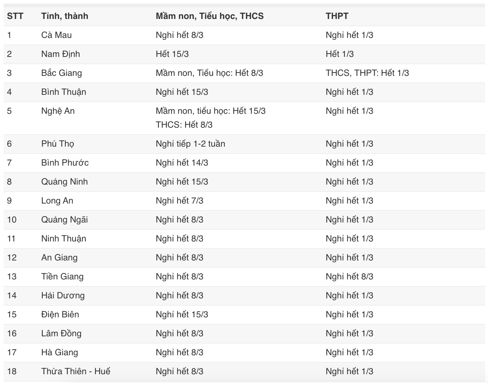
Task: Click the THPT column header
Action: click(337, 16)
